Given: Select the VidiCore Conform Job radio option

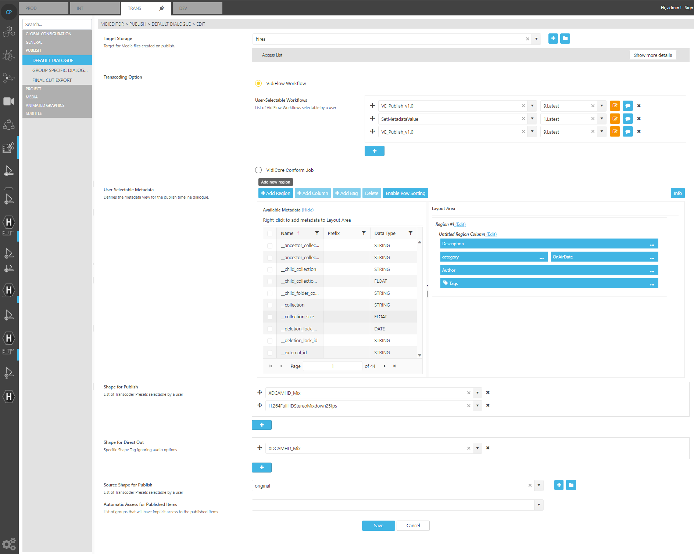Looking at the screenshot, I should (x=258, y=170).
